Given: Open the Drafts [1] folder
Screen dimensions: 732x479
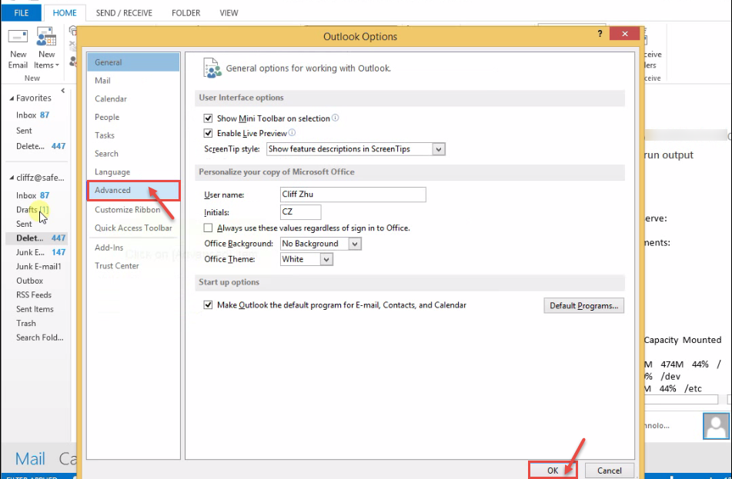Looking at the screenshot, I should tap(32, 210).
